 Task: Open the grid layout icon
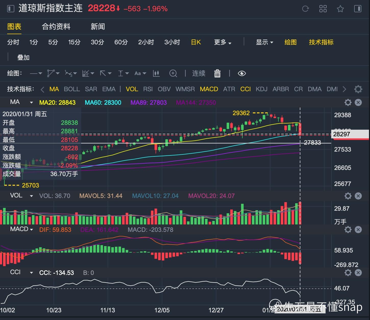pos(323,9)
